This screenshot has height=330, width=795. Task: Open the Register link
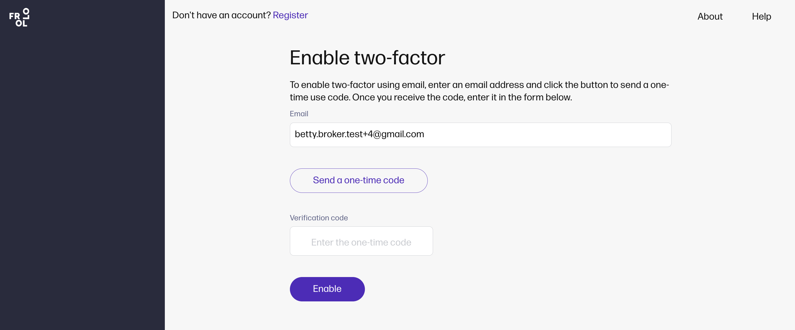pyautogui.click(x=290, y=15)
